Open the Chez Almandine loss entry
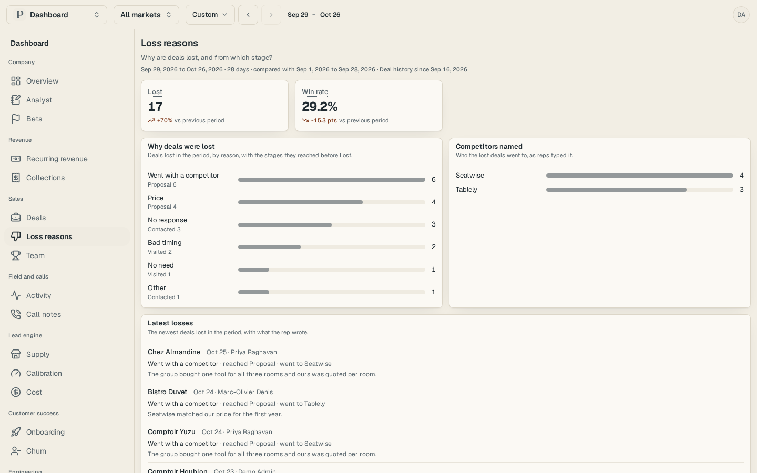This screenshot has width=757, height=473. [445, 363]
